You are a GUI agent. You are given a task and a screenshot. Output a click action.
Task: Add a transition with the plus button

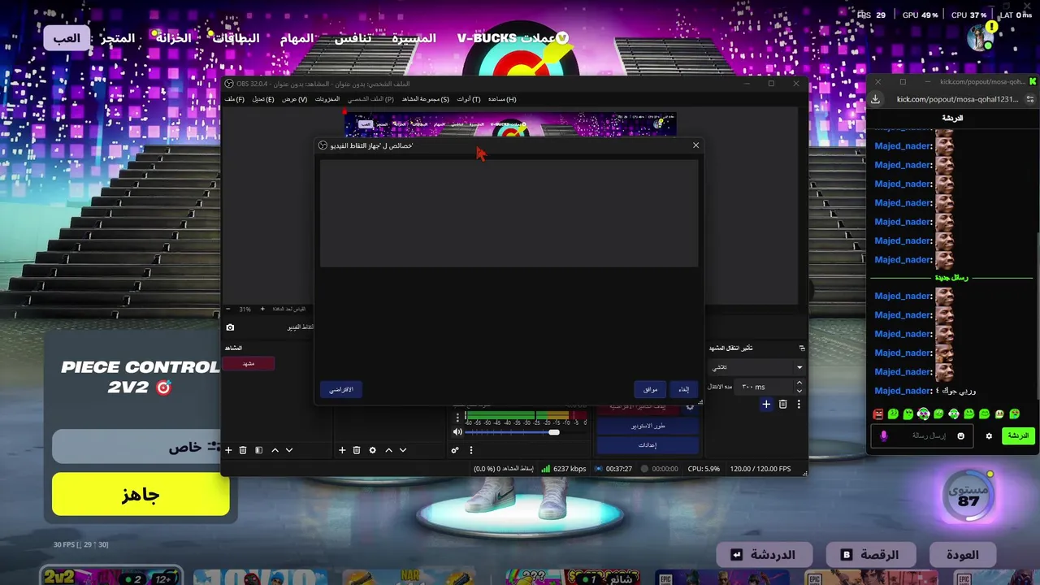pos(765,404)
